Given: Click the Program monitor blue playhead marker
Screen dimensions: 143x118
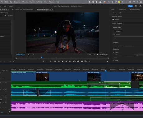Looking at the screenshot, I should point(42,57).
